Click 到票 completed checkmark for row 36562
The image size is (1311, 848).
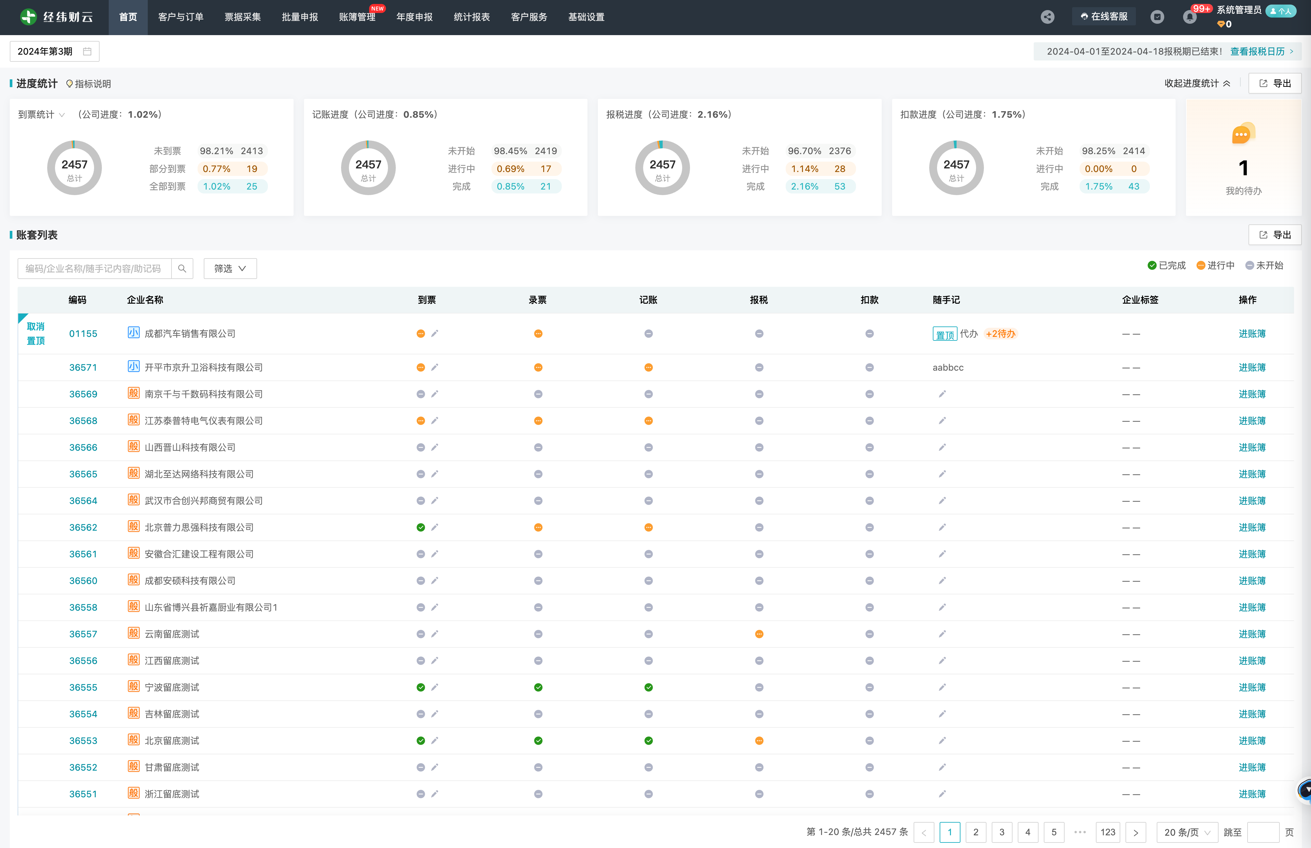point(421,528)
